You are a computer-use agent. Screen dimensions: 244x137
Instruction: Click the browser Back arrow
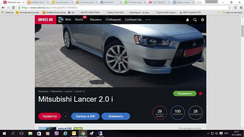pyautogui.click(x=3, y=7)
